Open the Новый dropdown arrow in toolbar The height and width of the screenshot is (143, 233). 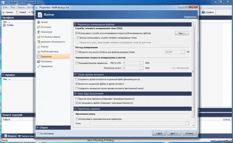pyautogui.click(x=29, y=12)
